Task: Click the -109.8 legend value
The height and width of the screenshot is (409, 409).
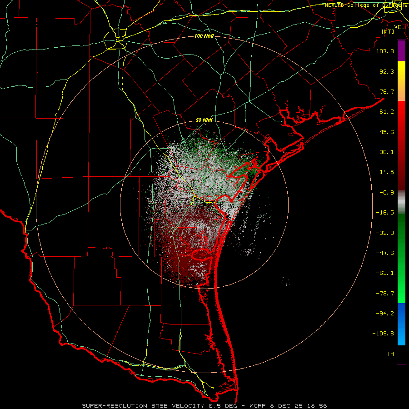Action: 383,334
